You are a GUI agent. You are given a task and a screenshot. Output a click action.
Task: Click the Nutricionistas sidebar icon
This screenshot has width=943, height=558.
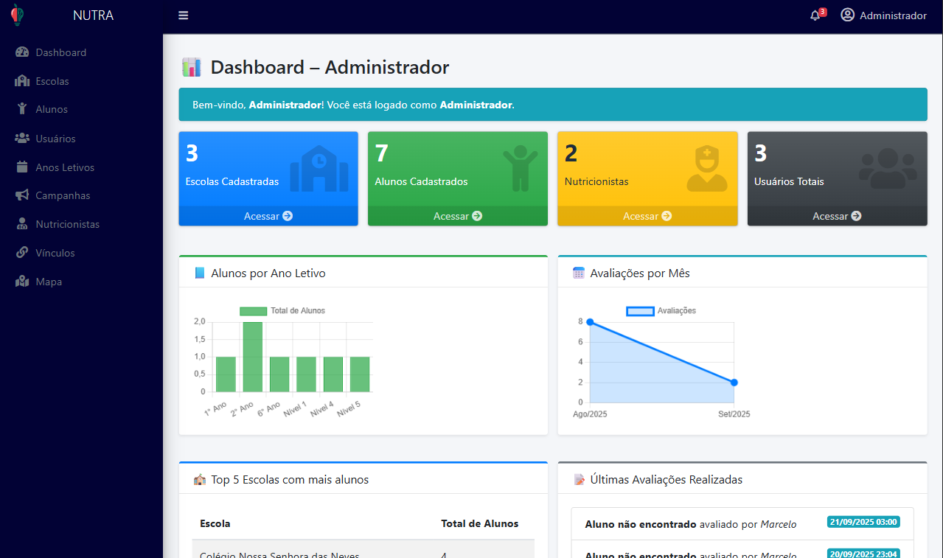(22, 224)
